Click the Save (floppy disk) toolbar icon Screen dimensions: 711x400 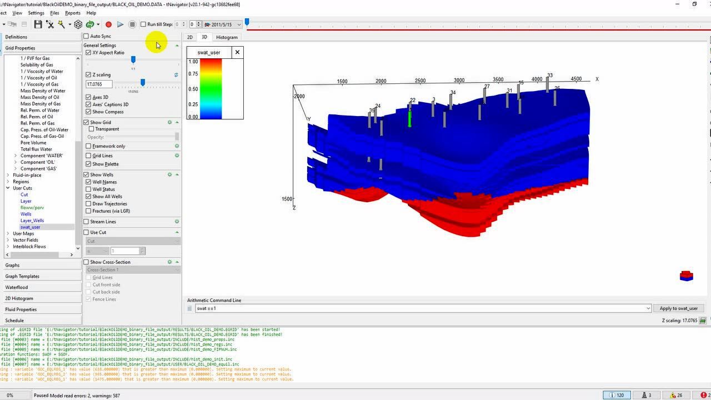pos(38,24)
